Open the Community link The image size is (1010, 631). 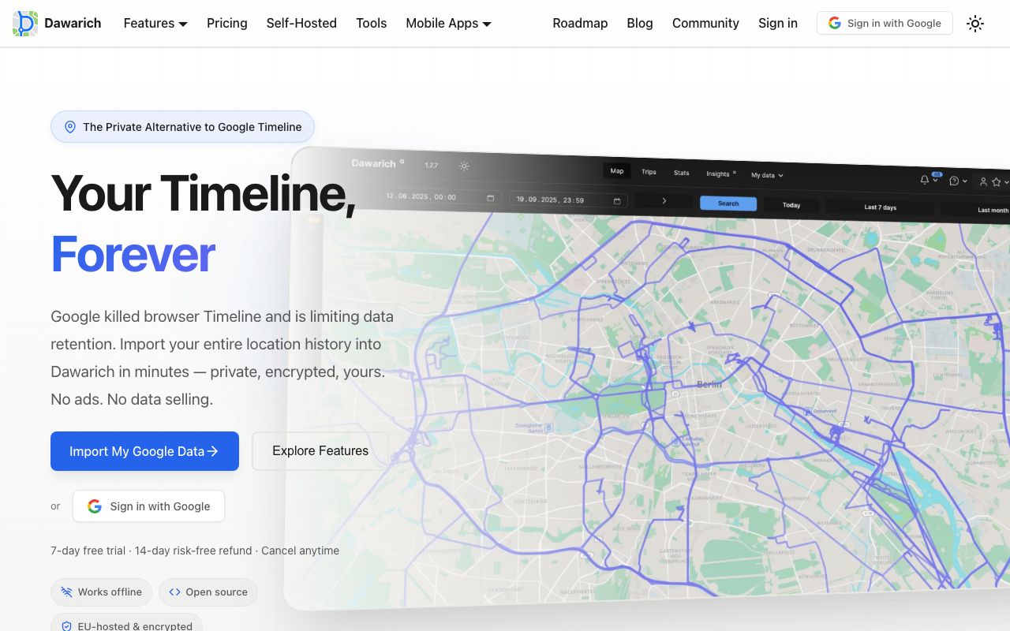click(705, 24)
